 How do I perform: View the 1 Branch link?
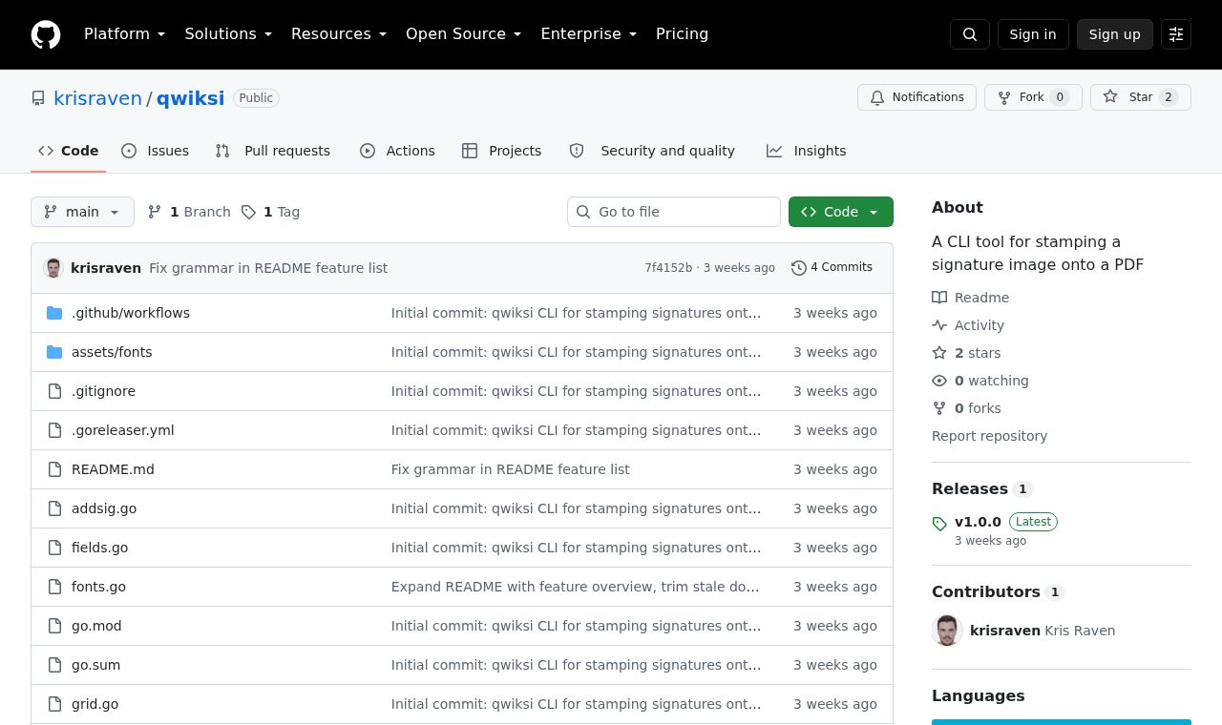coord(189,212)
